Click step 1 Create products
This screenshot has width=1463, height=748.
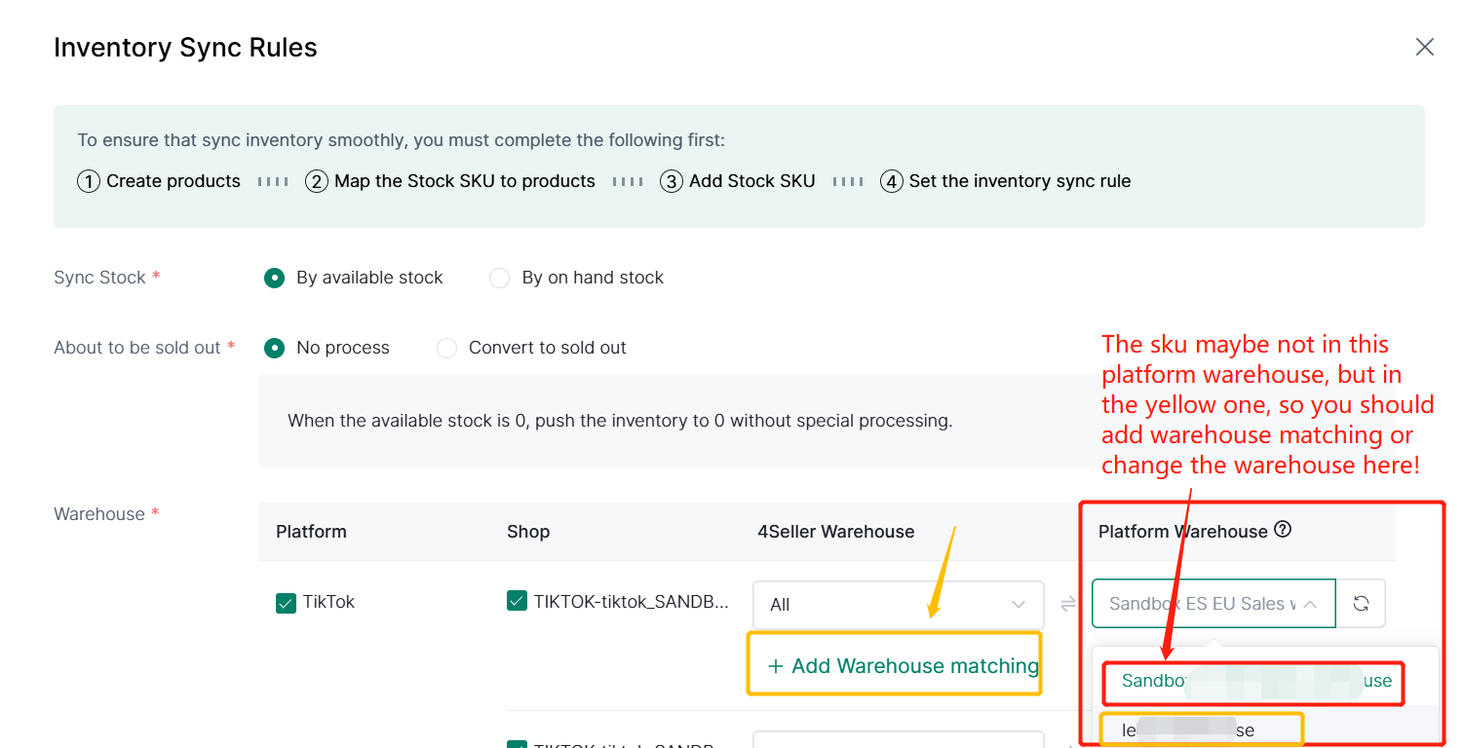[159, 181]
